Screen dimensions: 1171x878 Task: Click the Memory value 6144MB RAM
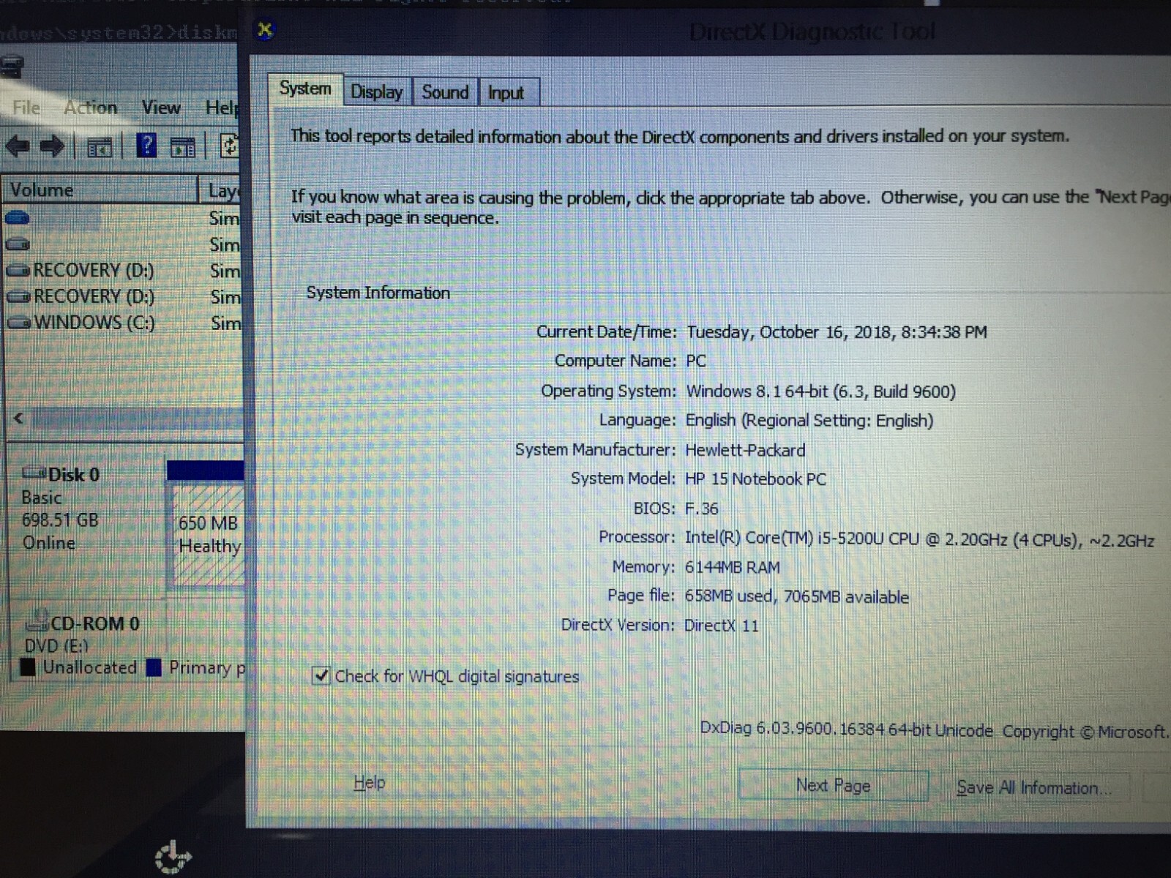click(733, 567)
